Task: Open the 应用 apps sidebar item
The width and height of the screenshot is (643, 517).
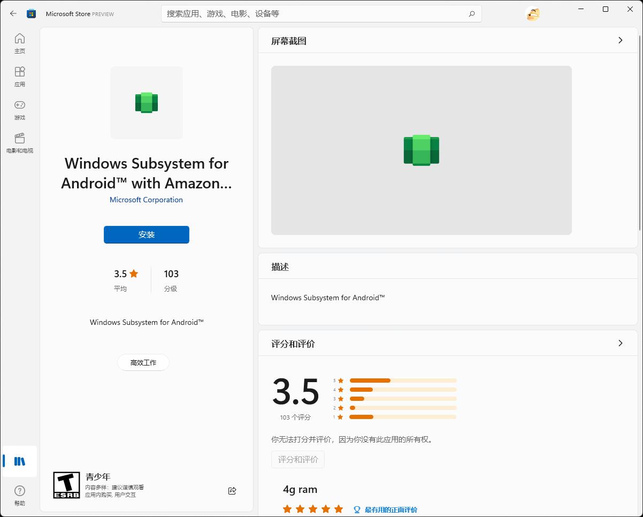Action: (x=20, y=77)
